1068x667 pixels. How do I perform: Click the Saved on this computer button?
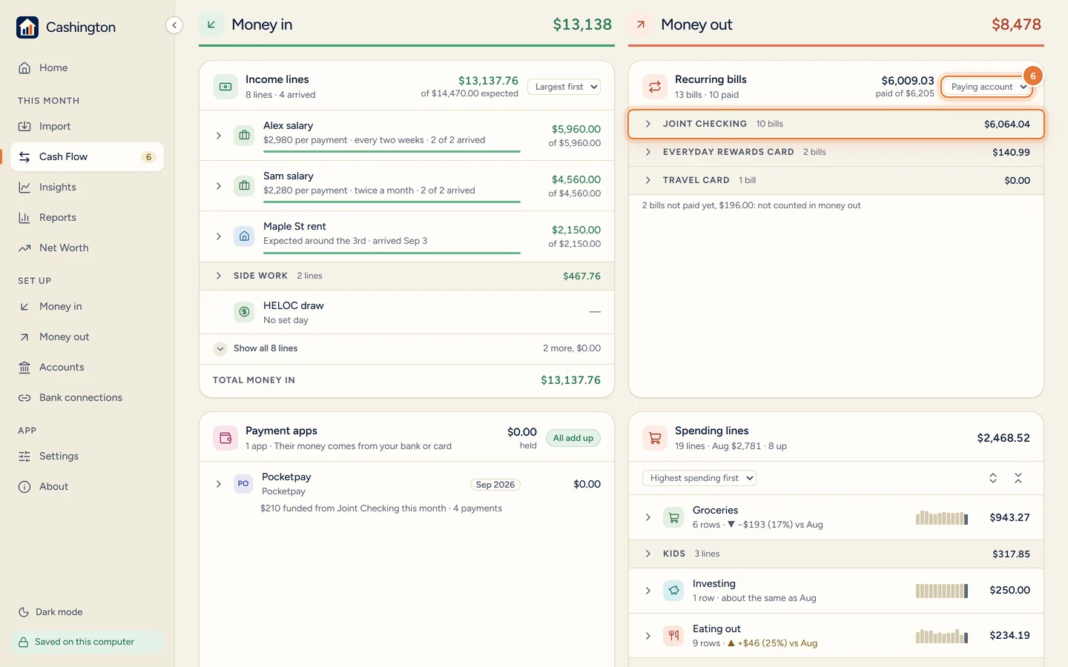(x=87, y=642)
